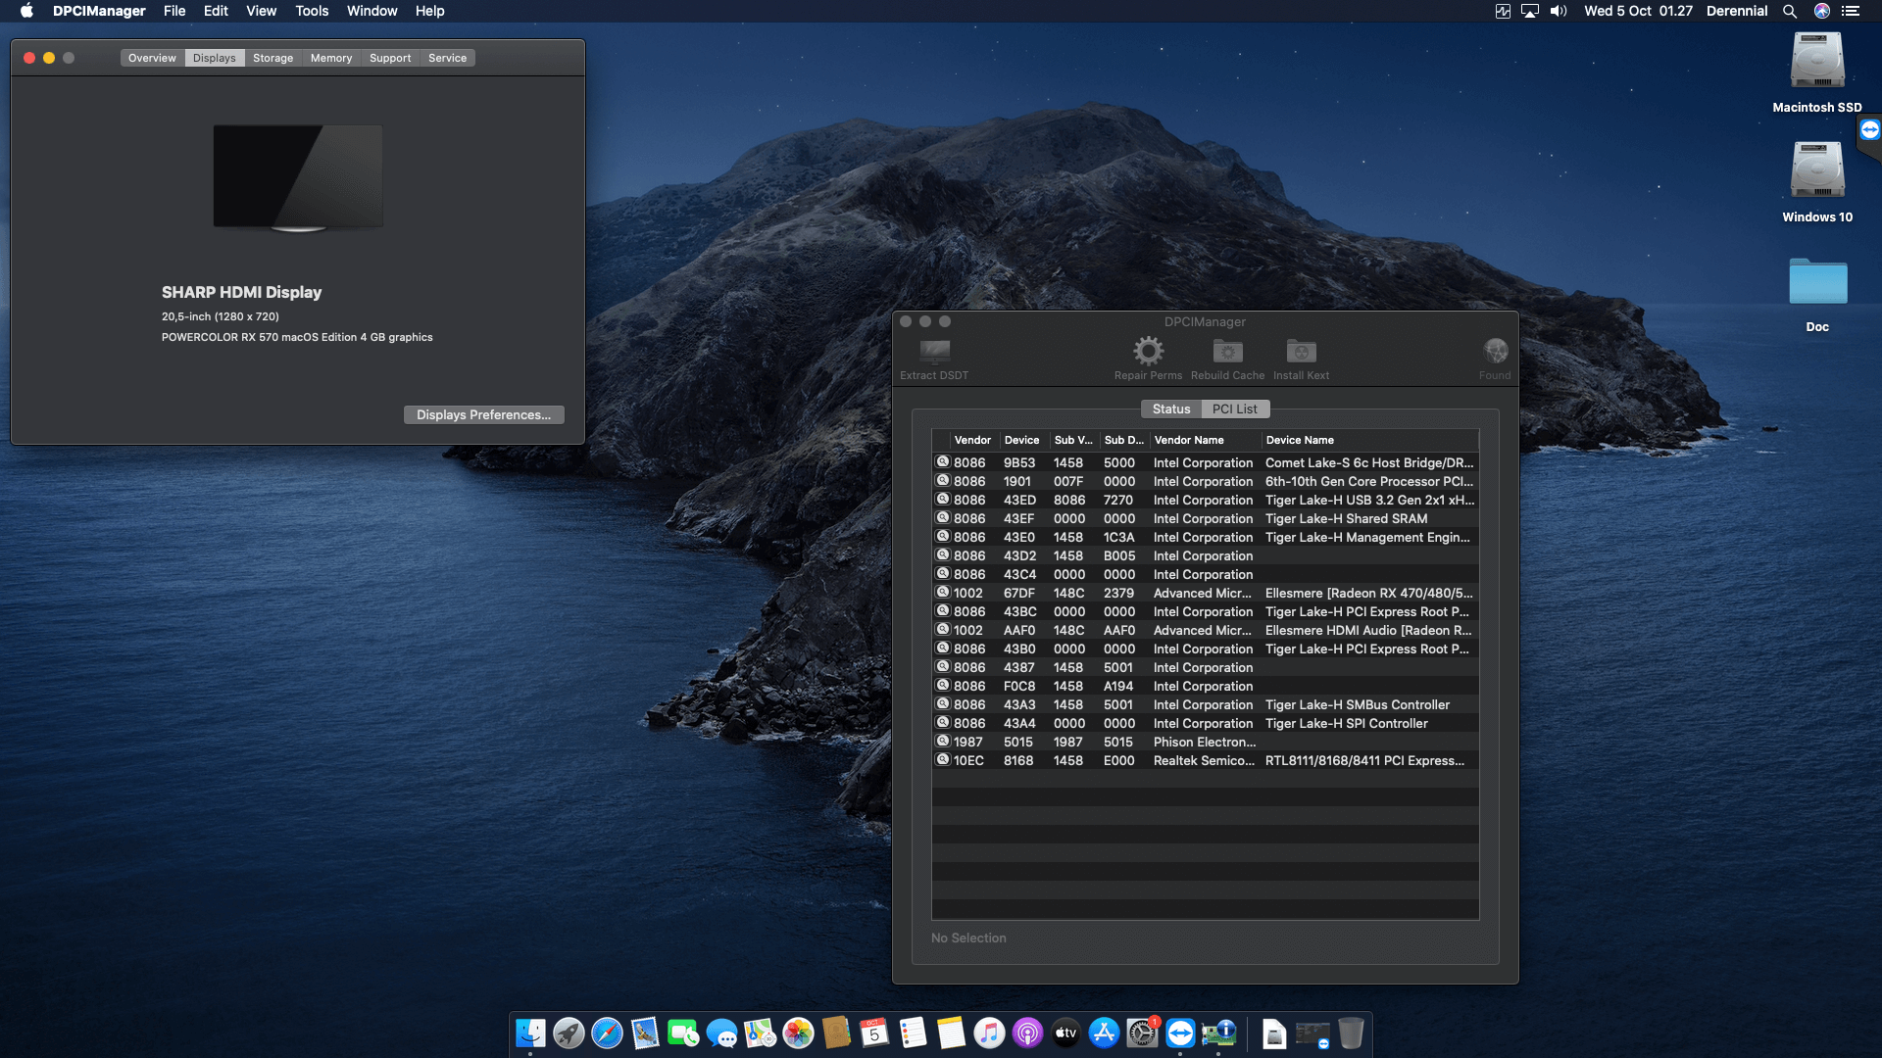This screenshot has height=1058, width=1882.
Task: Select the Overview tab toggle
Action: tap(152, 58)
